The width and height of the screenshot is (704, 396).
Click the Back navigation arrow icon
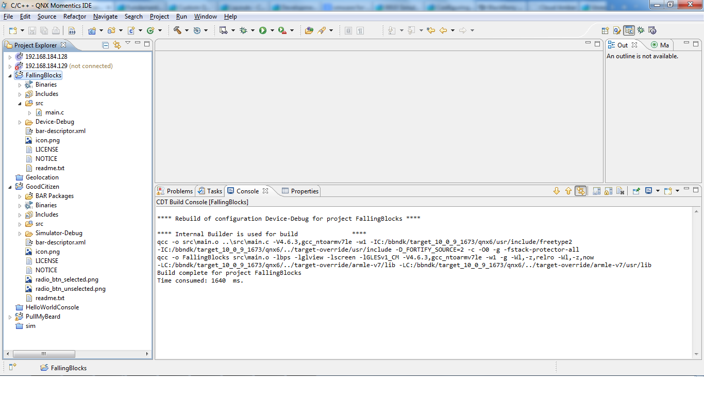[443, 30]
